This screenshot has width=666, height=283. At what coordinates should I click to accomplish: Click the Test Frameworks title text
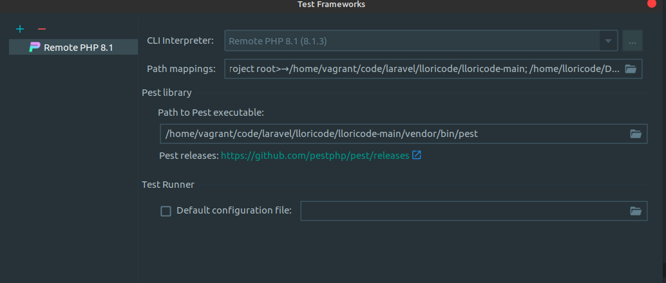(x=331, y=5)
